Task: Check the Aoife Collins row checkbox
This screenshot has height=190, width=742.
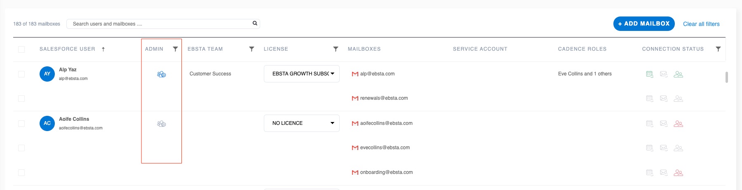Action: tap(21, 124)
